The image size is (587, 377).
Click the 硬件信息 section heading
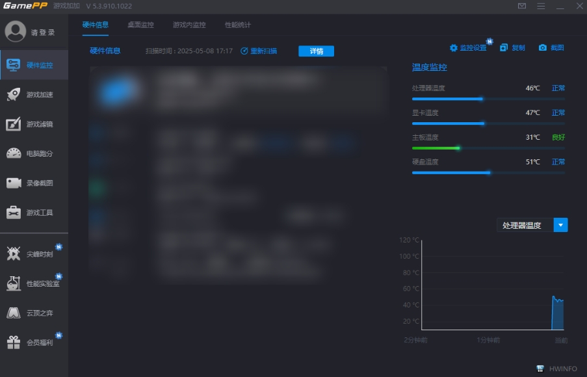(x=105, y=51)
